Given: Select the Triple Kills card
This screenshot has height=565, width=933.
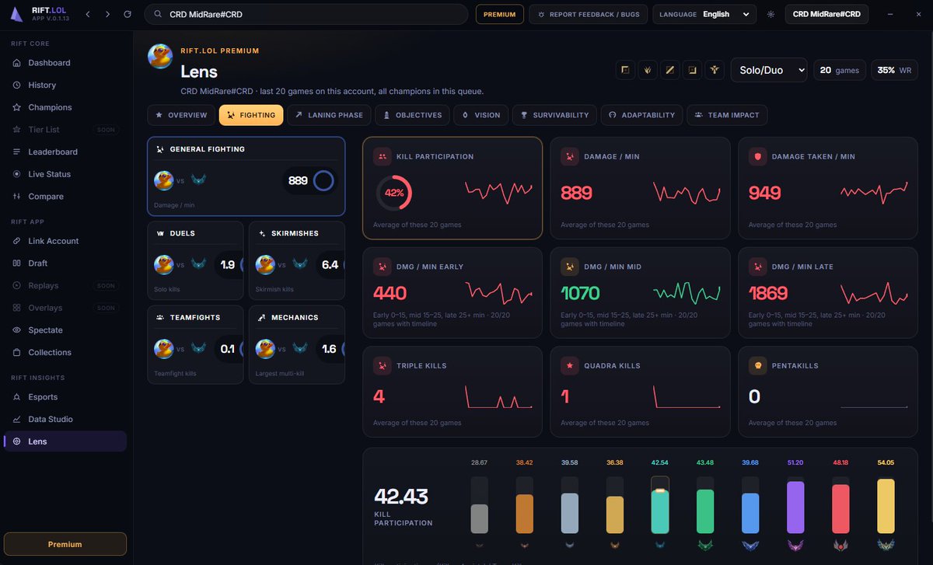Looking at the screenshot, I should pyautogui.click(x=453, y=392).
